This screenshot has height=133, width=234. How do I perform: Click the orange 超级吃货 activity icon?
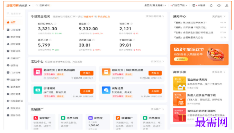click(106, 72)
